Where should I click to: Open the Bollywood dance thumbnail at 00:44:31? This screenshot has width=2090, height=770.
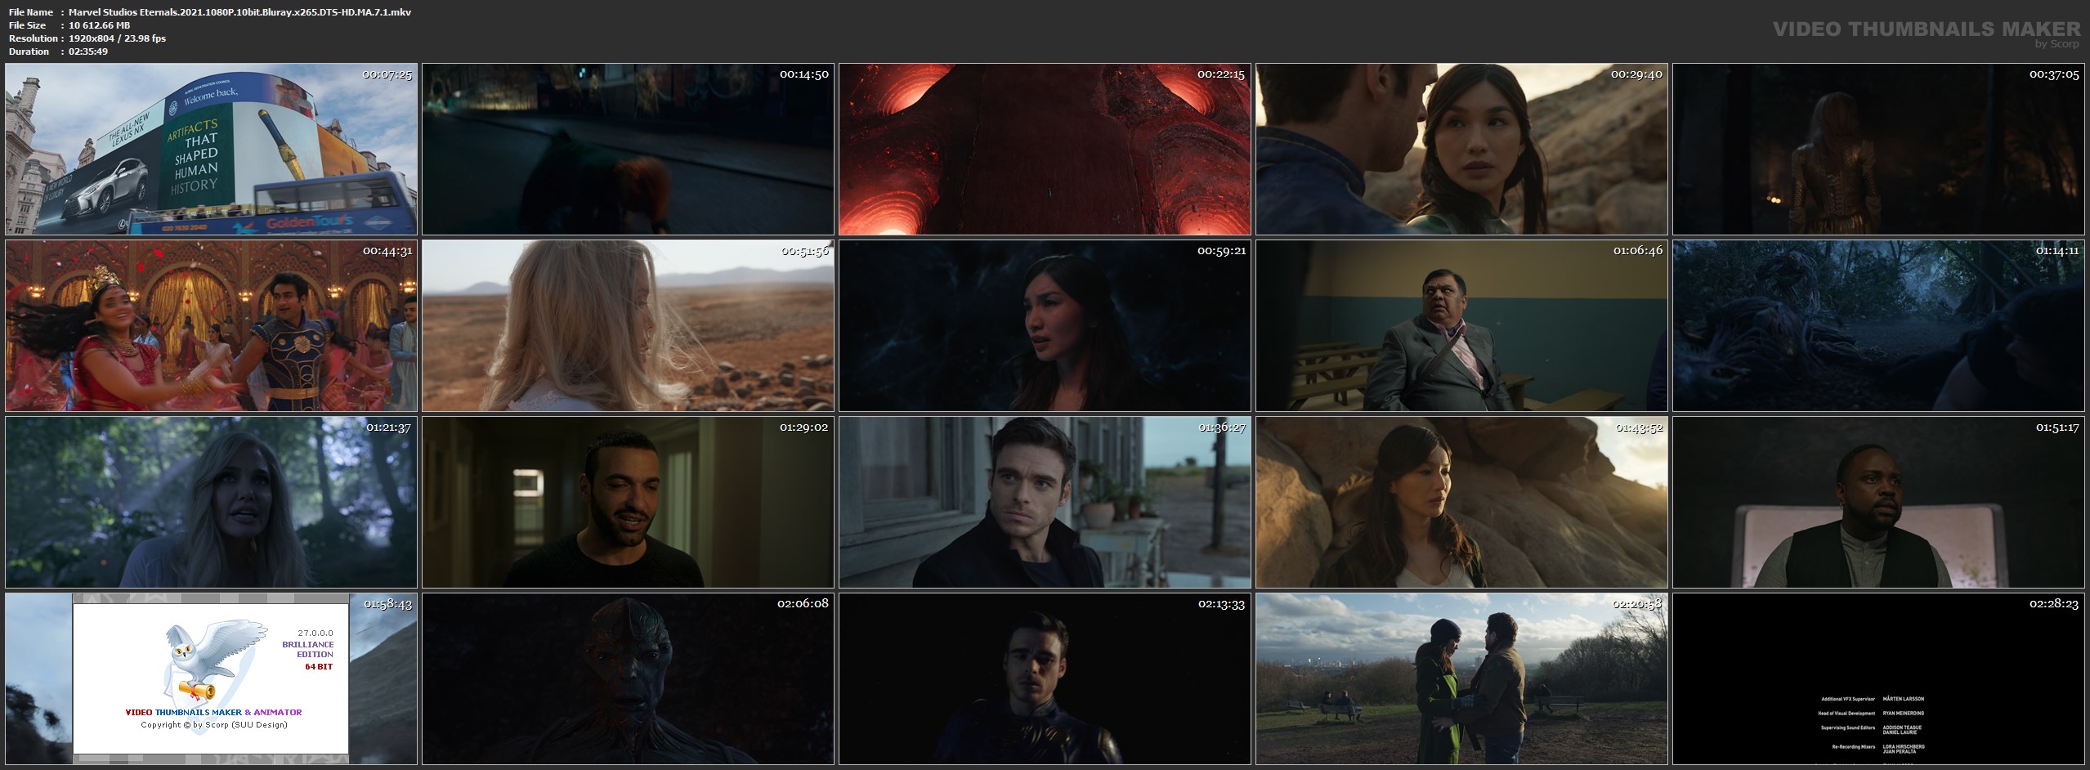(x=211, y=326)
